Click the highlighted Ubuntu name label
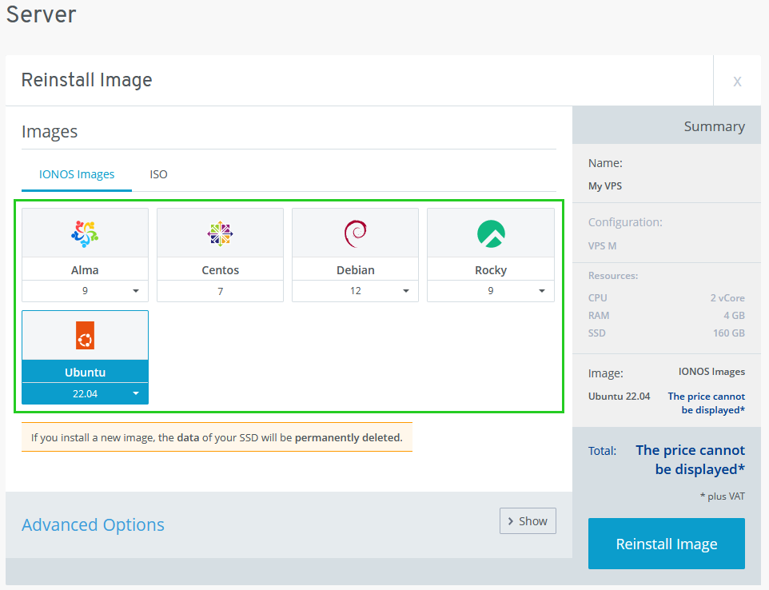Image resolution: width=769 pixels, height=590 pixels. click(85, 373)
